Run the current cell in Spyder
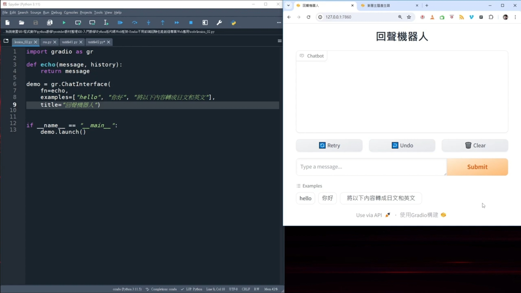Viewport: 521px width, 293px height. pos(78,23)
